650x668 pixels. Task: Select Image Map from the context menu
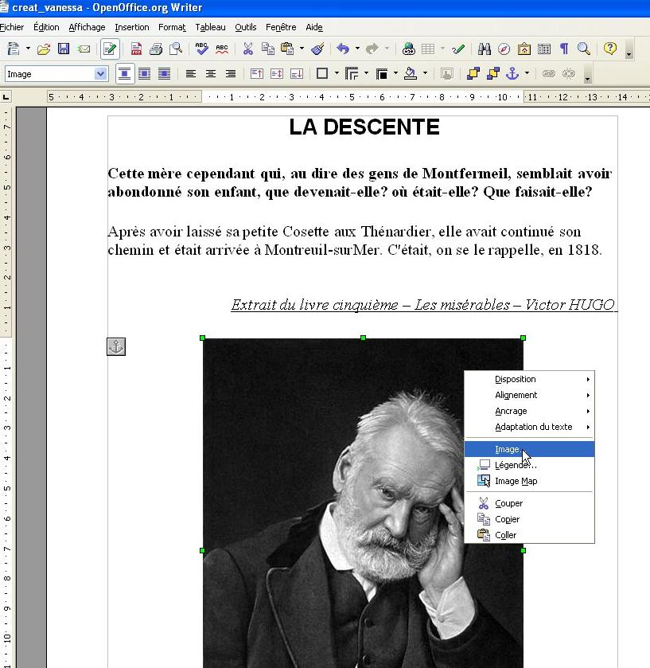(529, 481)
